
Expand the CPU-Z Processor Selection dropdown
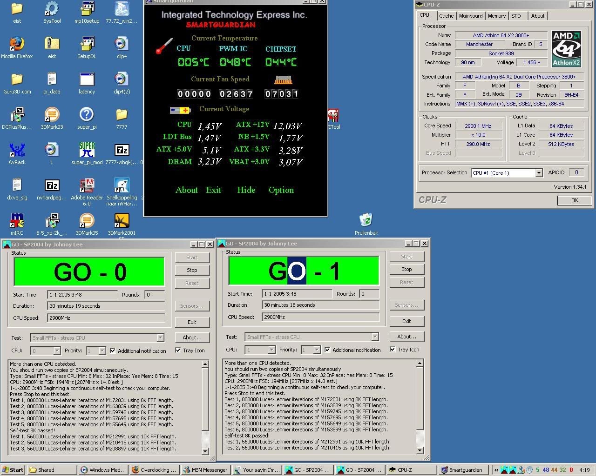click(539, 173)
